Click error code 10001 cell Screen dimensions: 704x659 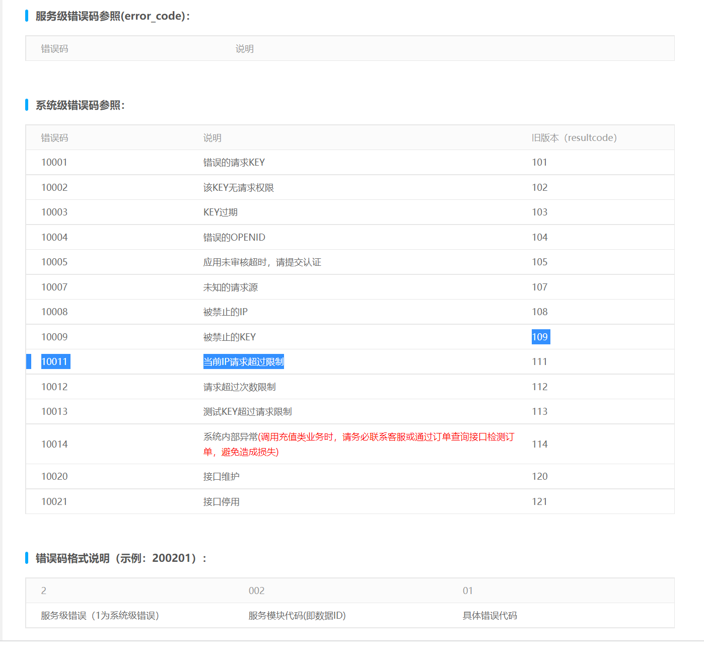(54, 162)
